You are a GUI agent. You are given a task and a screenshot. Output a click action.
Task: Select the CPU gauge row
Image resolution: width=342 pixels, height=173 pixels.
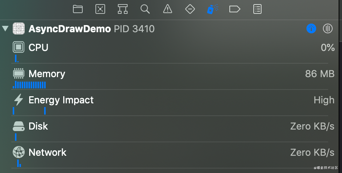(x=172, y=48)
